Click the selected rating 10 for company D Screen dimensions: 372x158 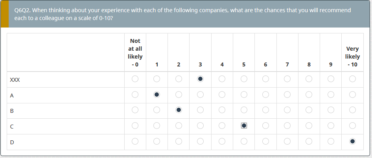point(352,141)
